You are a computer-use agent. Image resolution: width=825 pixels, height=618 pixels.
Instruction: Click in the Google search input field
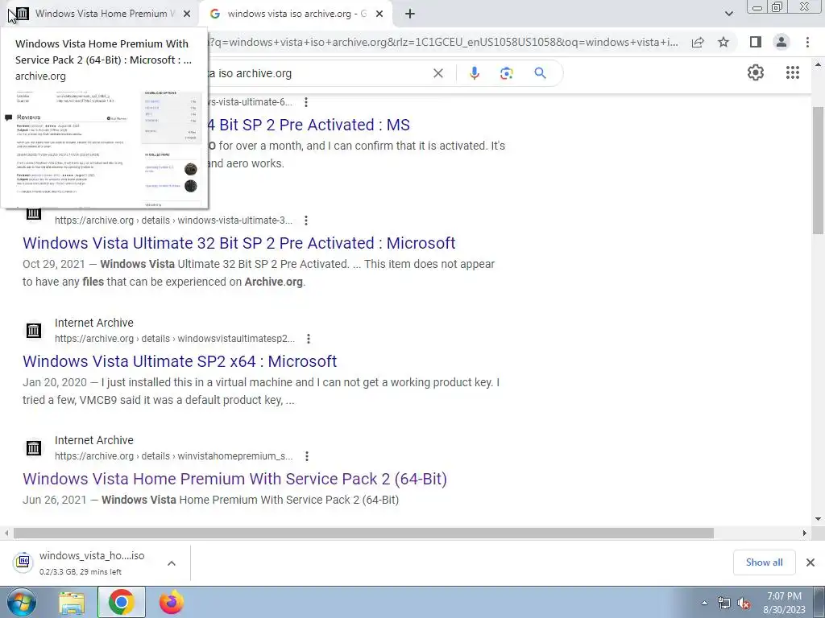pyautogui.click(x=316, y=73)
